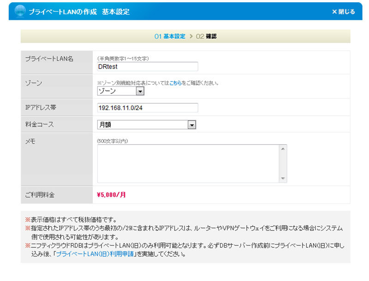Click inside the メモ text area
The image size is (369, 281).
[x=188, y=164]
